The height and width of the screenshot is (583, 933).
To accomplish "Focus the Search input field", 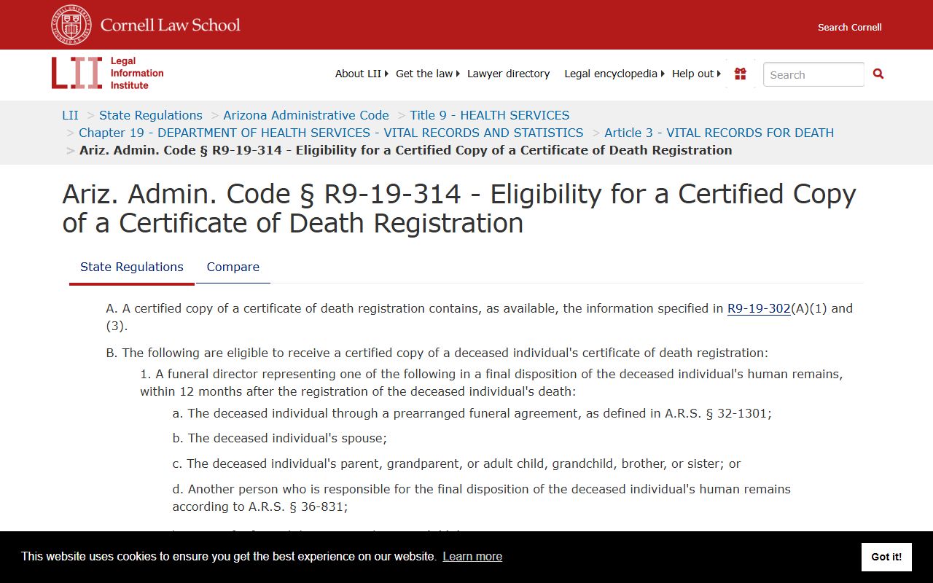I will pyautogui.click(x=813, y=74).
